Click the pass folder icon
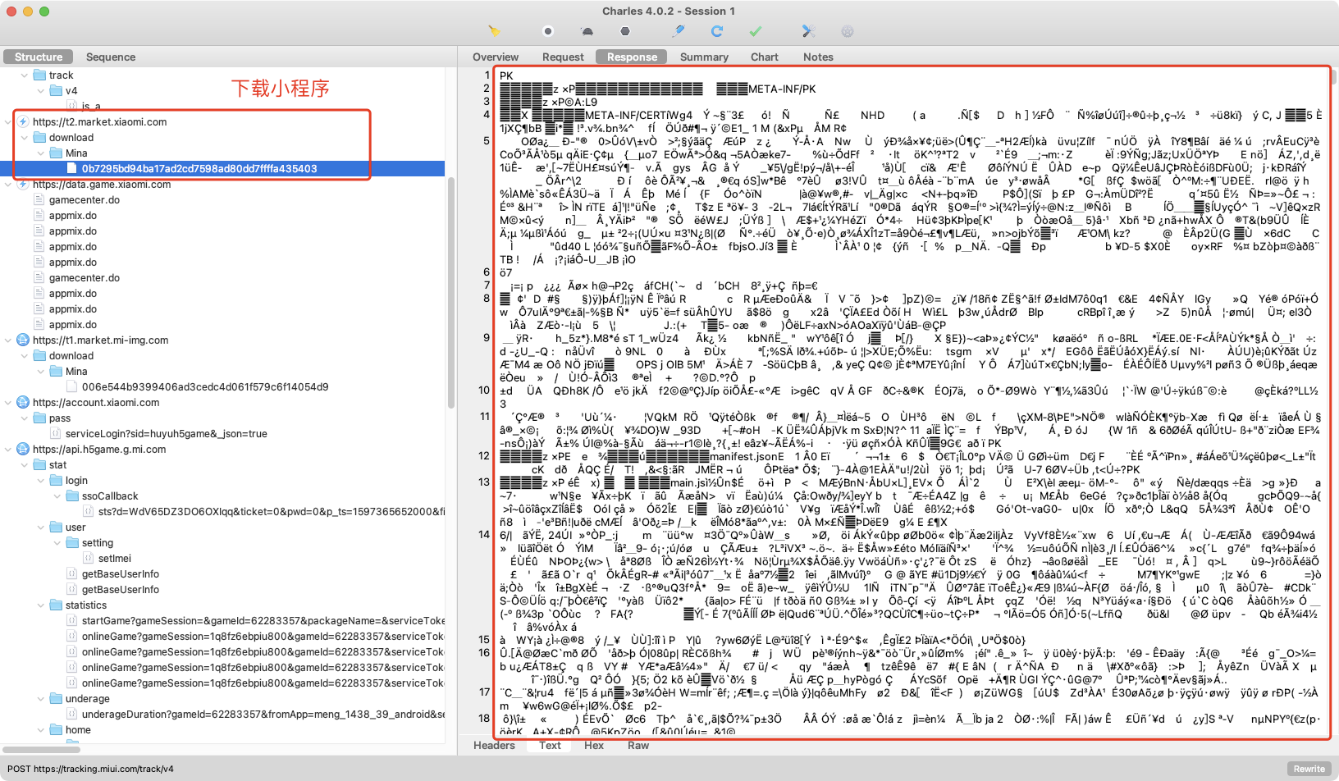Viewport: 1339px width, 781px height. (x=40, y=418)
